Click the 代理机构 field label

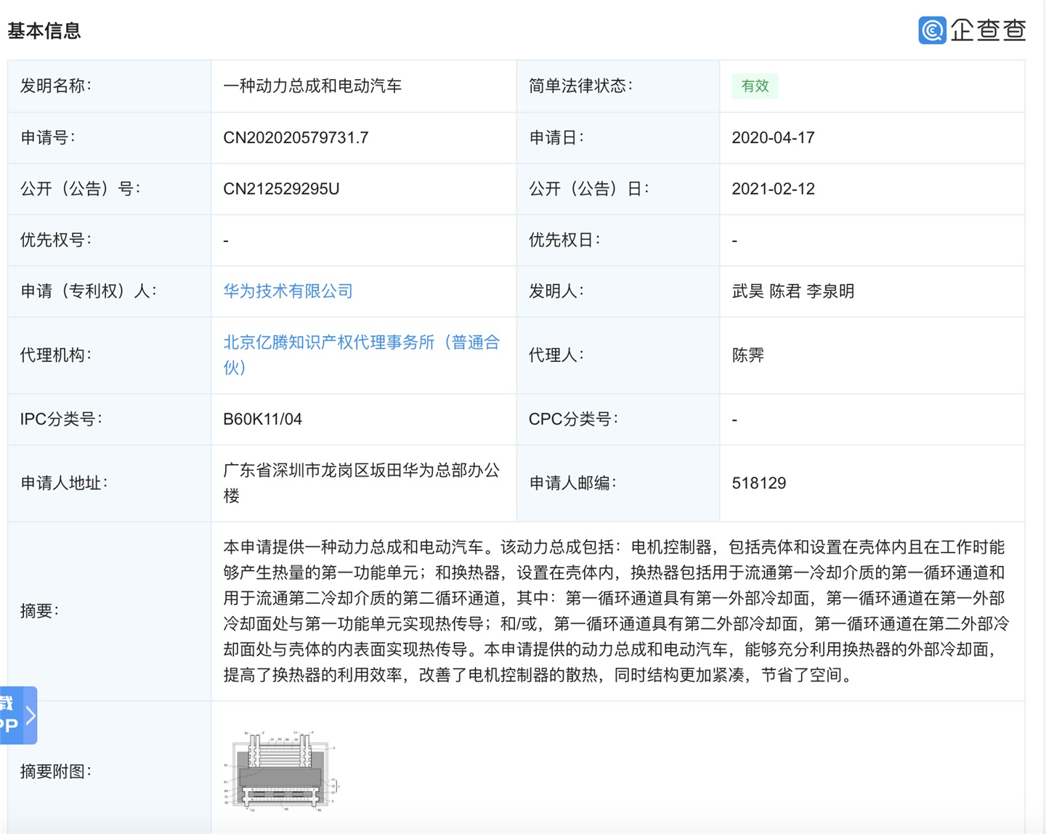[56, 355]
